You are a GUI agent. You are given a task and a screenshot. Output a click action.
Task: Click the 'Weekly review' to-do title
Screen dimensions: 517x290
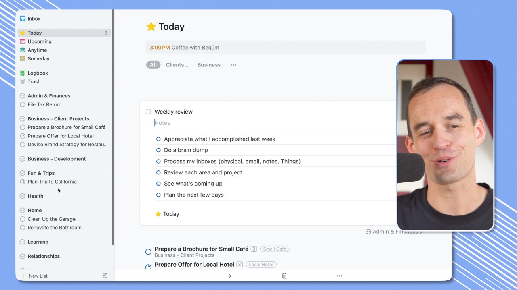click(174, 112)
